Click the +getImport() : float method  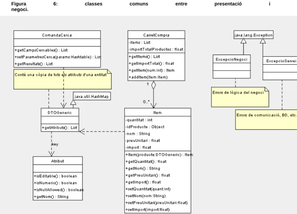tap(143, 182)
